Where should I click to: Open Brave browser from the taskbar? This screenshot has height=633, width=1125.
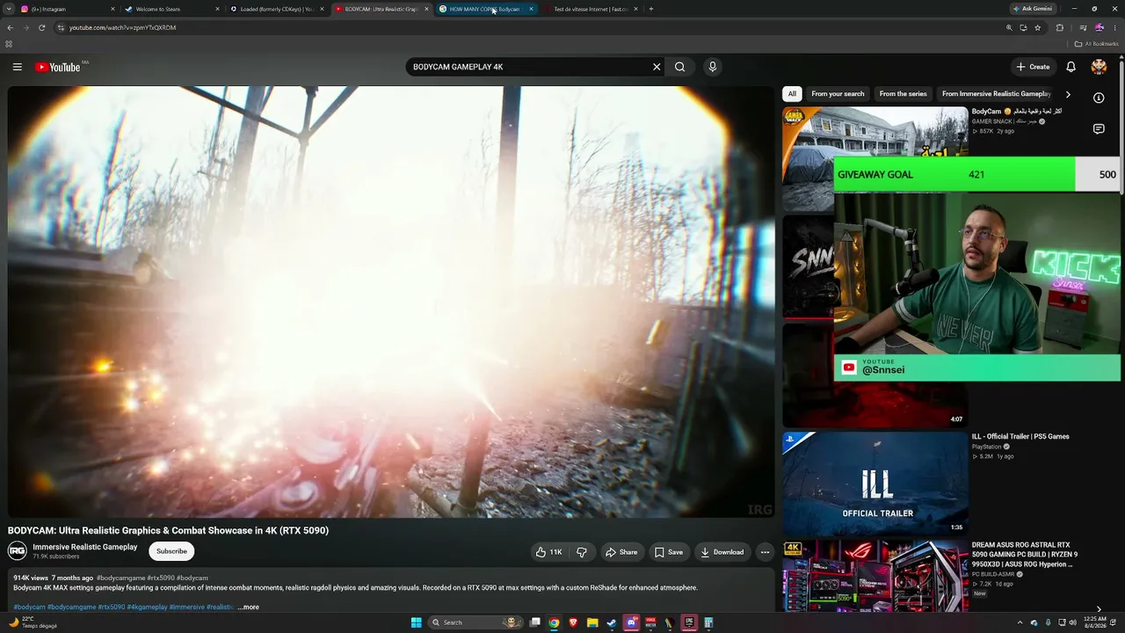(573, 622)
